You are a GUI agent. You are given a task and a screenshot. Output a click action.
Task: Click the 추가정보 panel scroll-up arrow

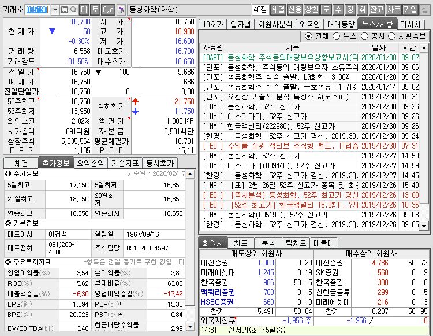tap(190, 174)
